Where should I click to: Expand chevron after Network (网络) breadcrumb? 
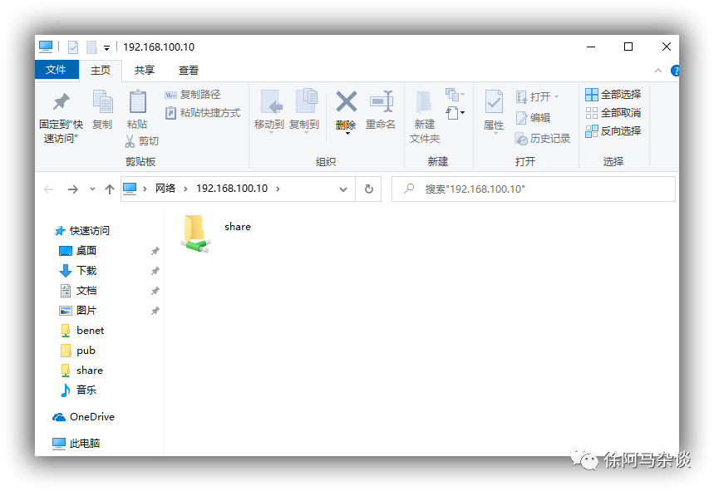(x=185, y=189)
